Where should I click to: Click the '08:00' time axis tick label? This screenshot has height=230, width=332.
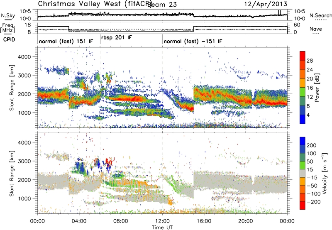pyautogui.click(x=121, y=221)
